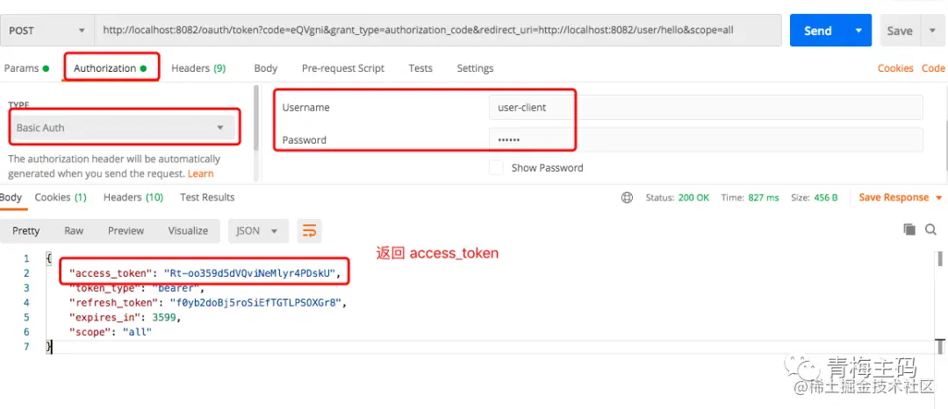Click the scope value "all"
The height and width of the screenshot is (409, 948).
[x=137, y=331]
